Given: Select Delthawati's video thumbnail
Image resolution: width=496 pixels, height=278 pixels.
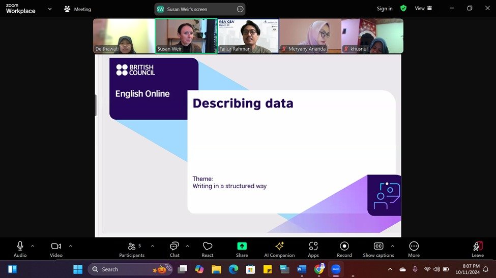Looking at the screenshot, I should pyautogui.click(x=124, y=36).
